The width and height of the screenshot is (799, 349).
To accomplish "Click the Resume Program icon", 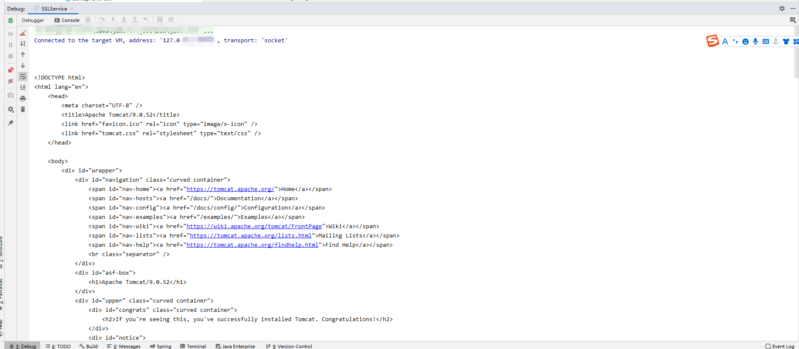I will 11,34.
